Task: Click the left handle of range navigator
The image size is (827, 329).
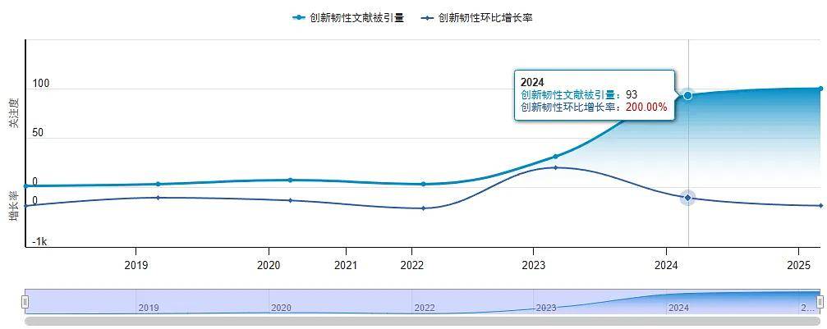Action: [x=25, y=302]
